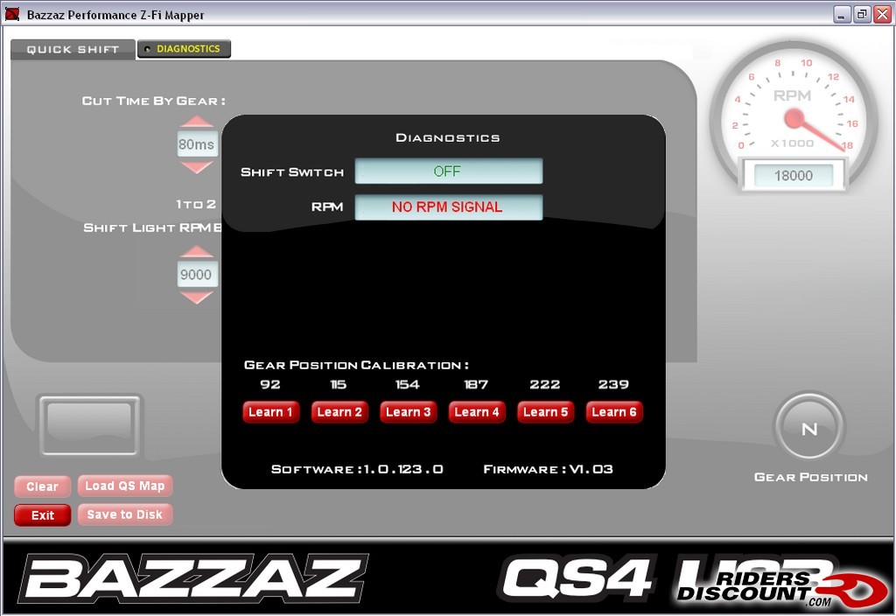Click calibration value 187 above Learn 4

tap(476, 385)
